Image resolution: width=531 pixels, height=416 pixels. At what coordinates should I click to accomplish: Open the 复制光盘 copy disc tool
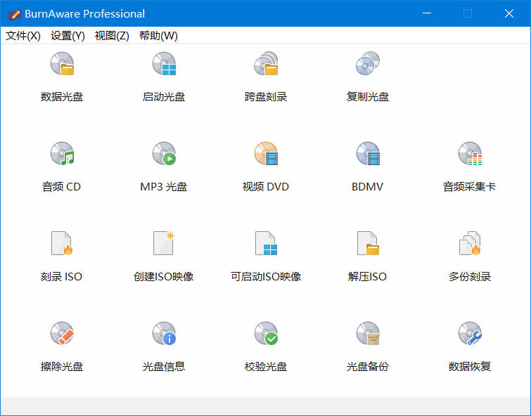(x=368, y=64)
